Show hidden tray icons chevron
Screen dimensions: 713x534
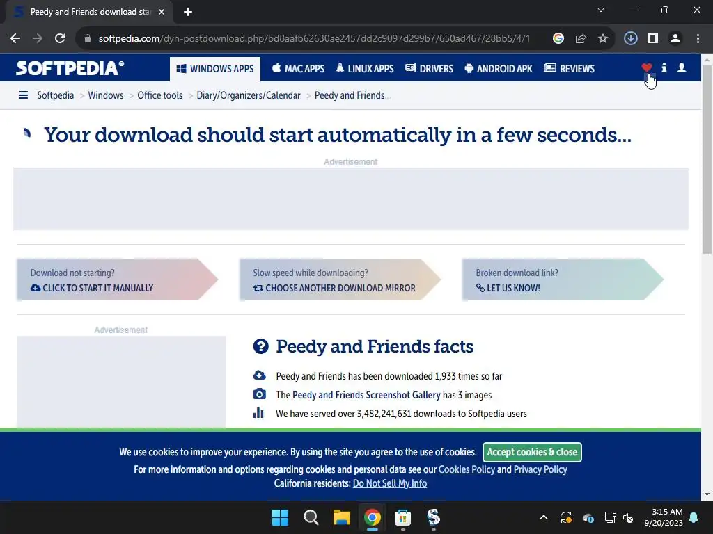pyautogui.click(x=543, y=517)
